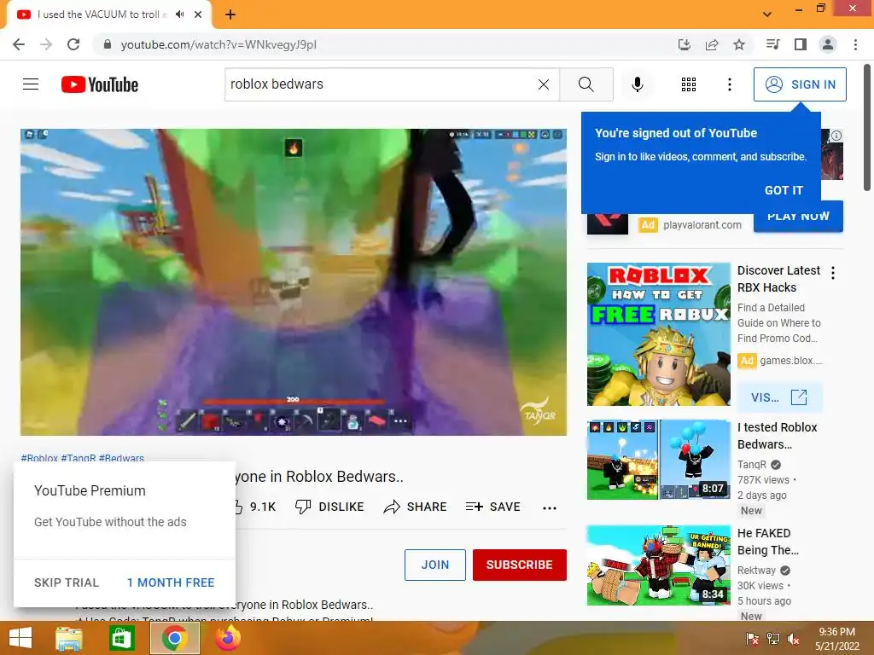Click the install app icon in address bar
Screen dimensions: 874x655
click(685, 44)
